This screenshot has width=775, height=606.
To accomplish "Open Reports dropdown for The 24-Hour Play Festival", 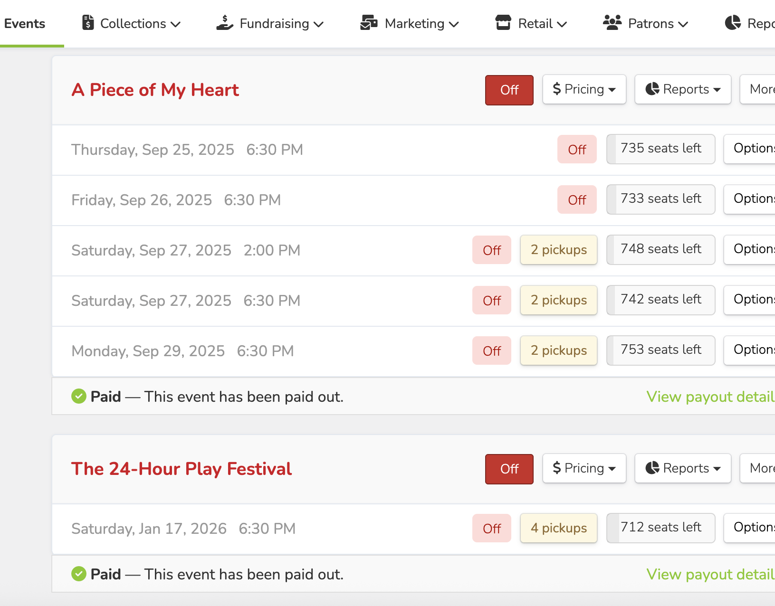I will (x=682, y=468).
